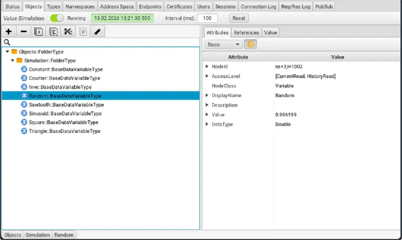Viewport: 402px width, 240px height.
Task: Click the Counter variable node icon
Action: pos(24,78)
